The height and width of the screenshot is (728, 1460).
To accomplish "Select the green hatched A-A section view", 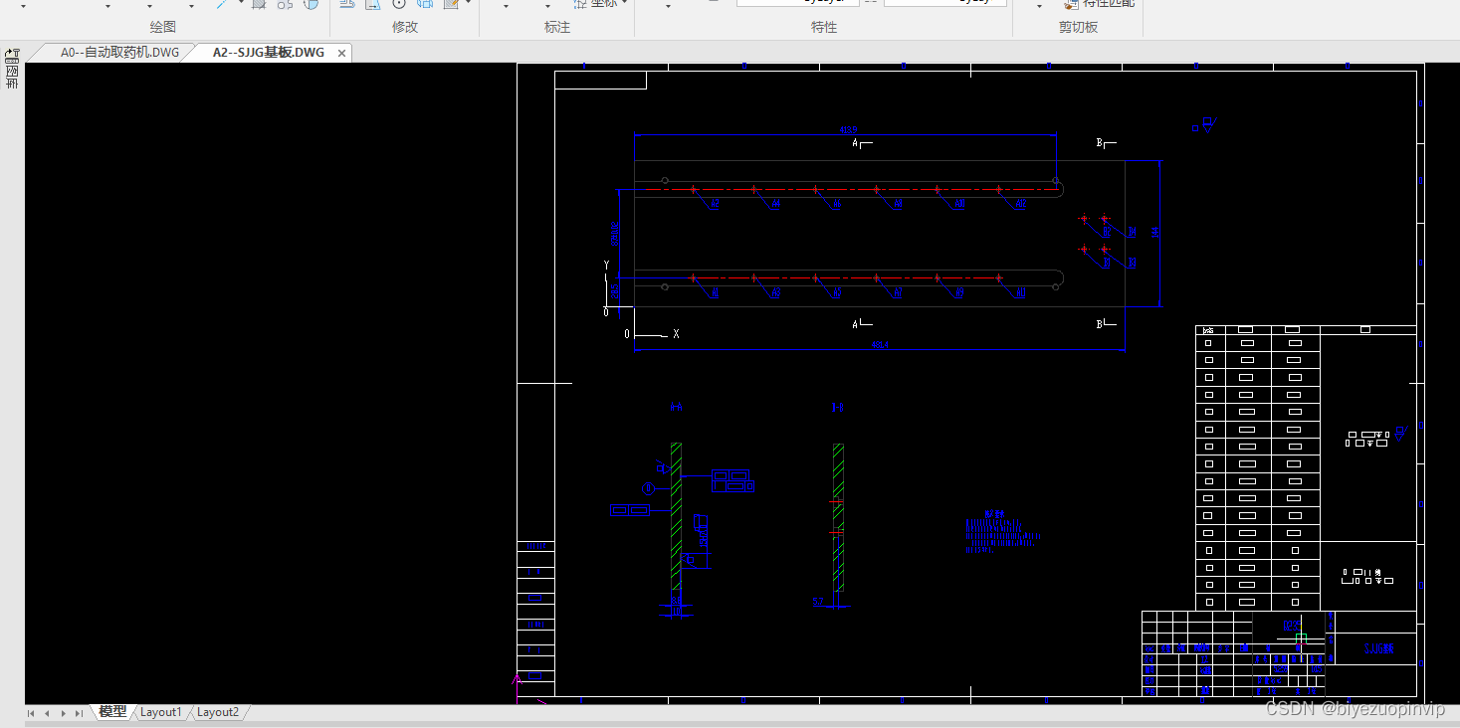I will tap(676, 516).
